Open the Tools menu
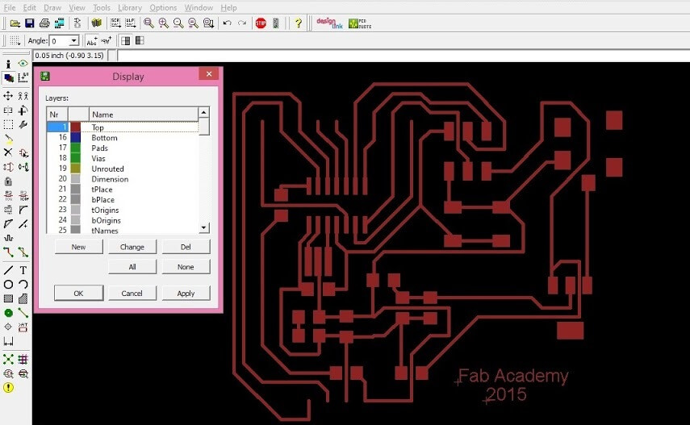The width and height of the screenshot is (690, 425). point(101,7)
